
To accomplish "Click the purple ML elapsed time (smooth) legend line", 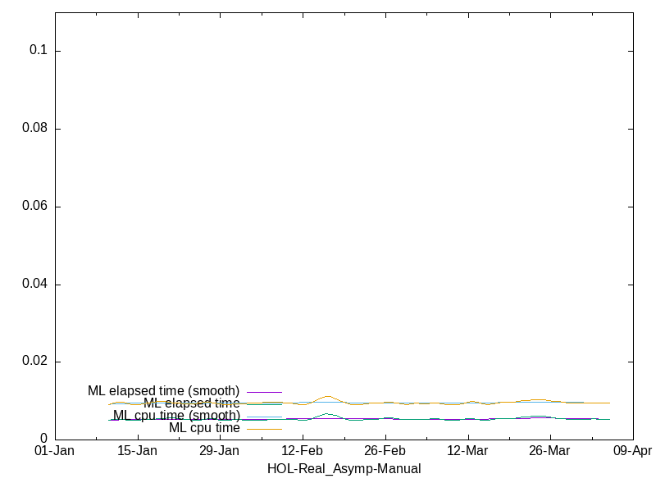I will pyautogui.click(x=264, y=392).
